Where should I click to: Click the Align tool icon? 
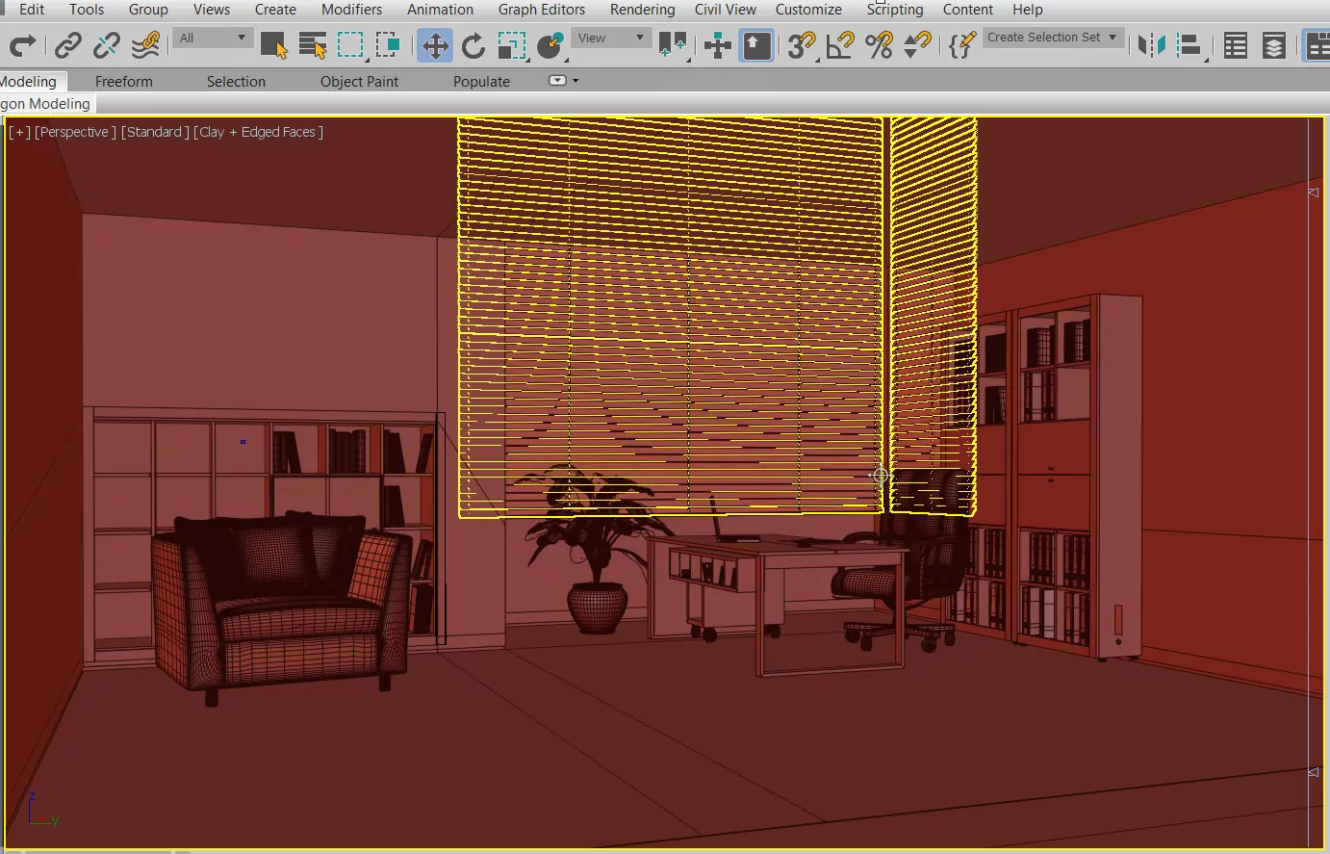click(x=1189, y=45)
